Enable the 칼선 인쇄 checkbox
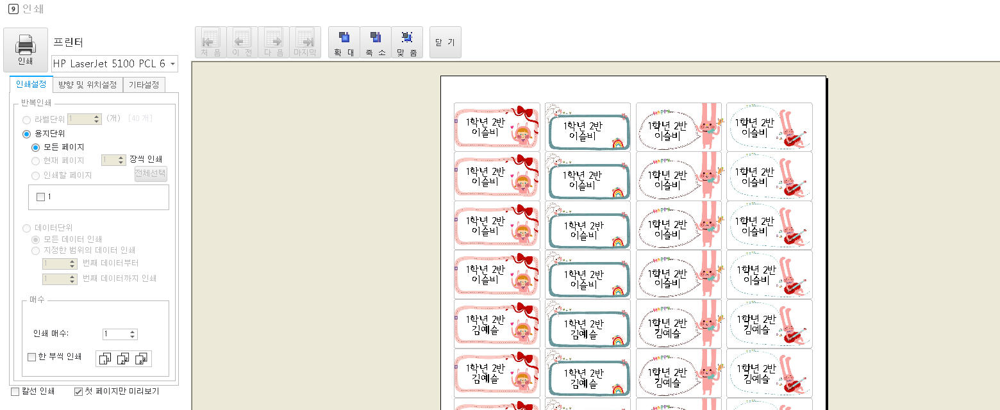1000x410 pixels. pos(15,391)
